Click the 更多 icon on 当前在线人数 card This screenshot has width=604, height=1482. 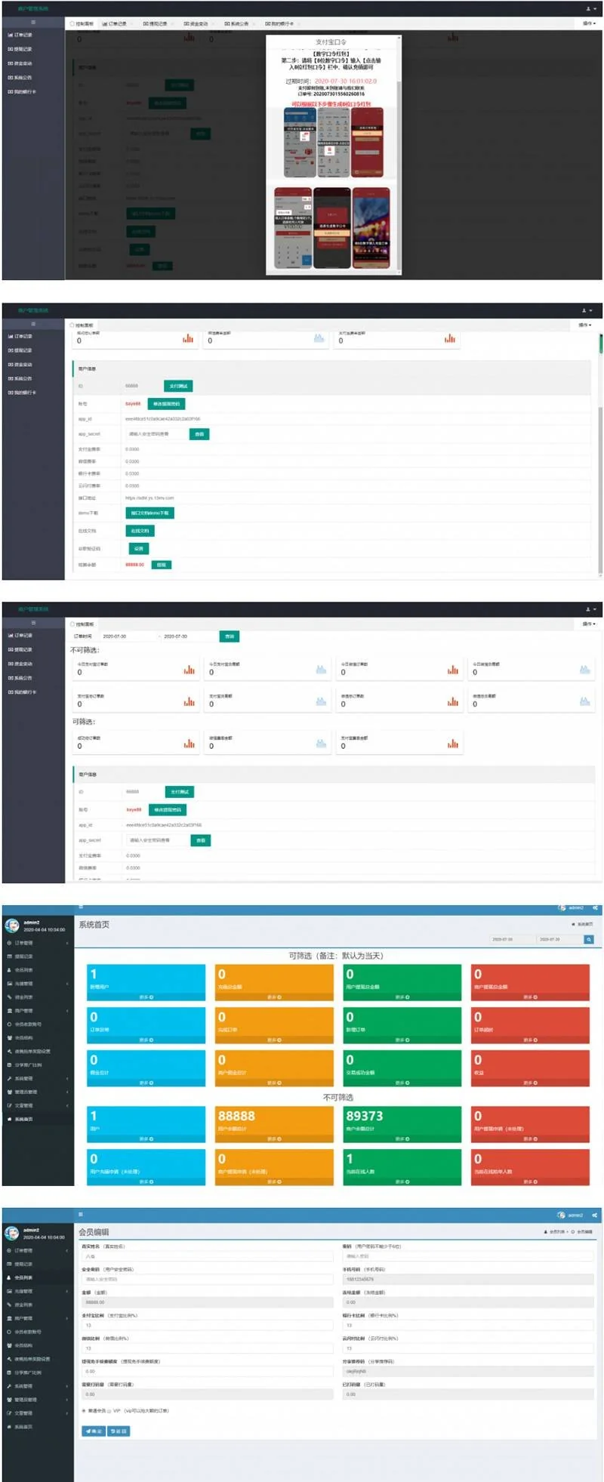click(407, 1182)
